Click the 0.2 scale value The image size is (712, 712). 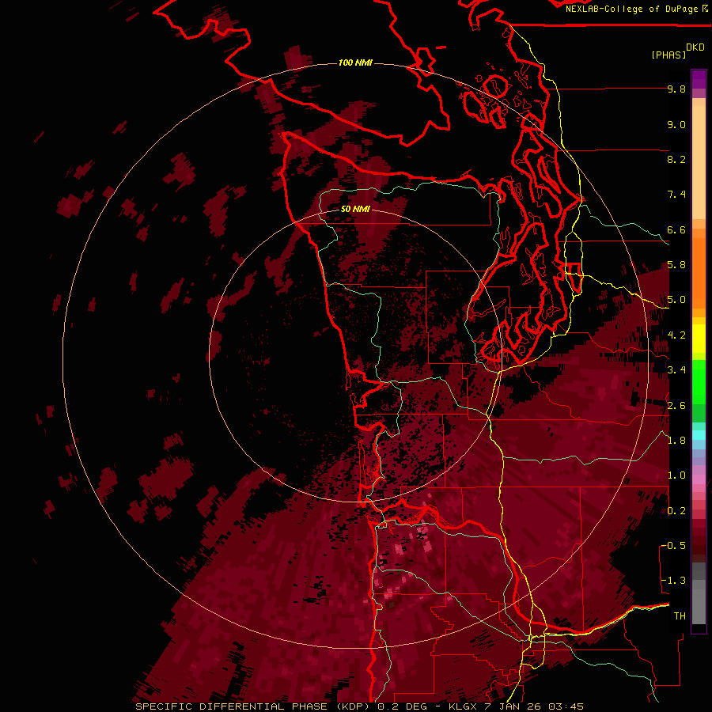pyautogui.click(x=676, y=511)
